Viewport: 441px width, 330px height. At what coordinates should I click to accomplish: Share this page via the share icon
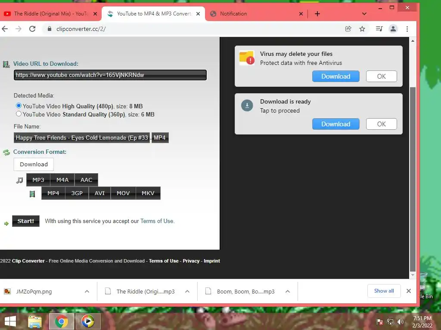click(x=348, y=29)
